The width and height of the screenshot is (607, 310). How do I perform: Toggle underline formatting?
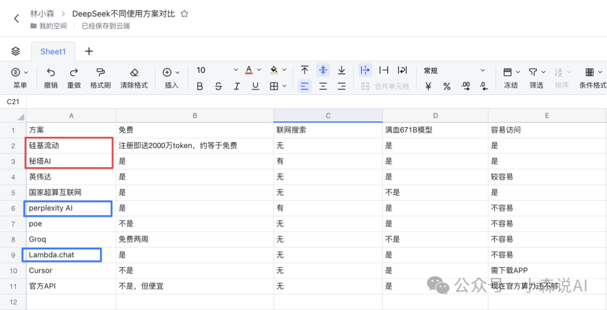point(256,87)
